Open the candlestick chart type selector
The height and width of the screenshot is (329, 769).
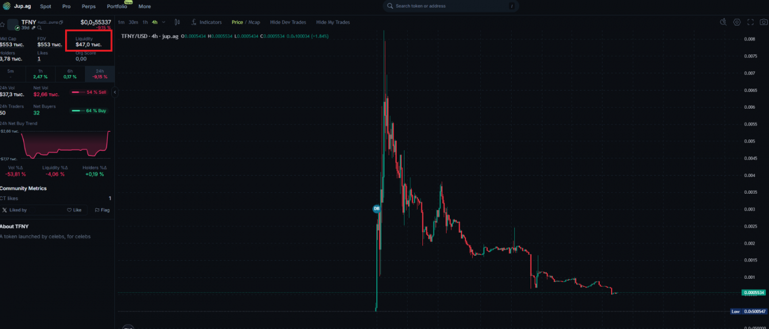(x=177, y=22)
